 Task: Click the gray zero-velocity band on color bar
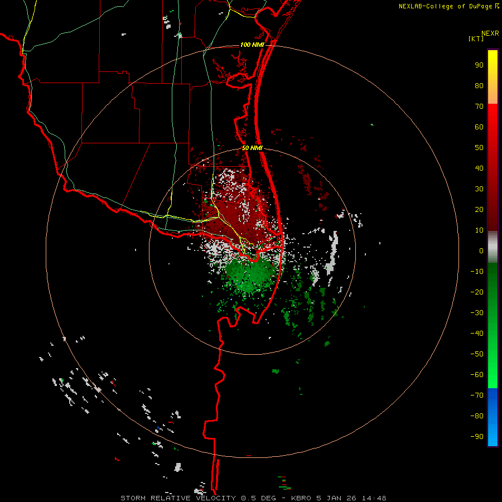click(493, 247)
